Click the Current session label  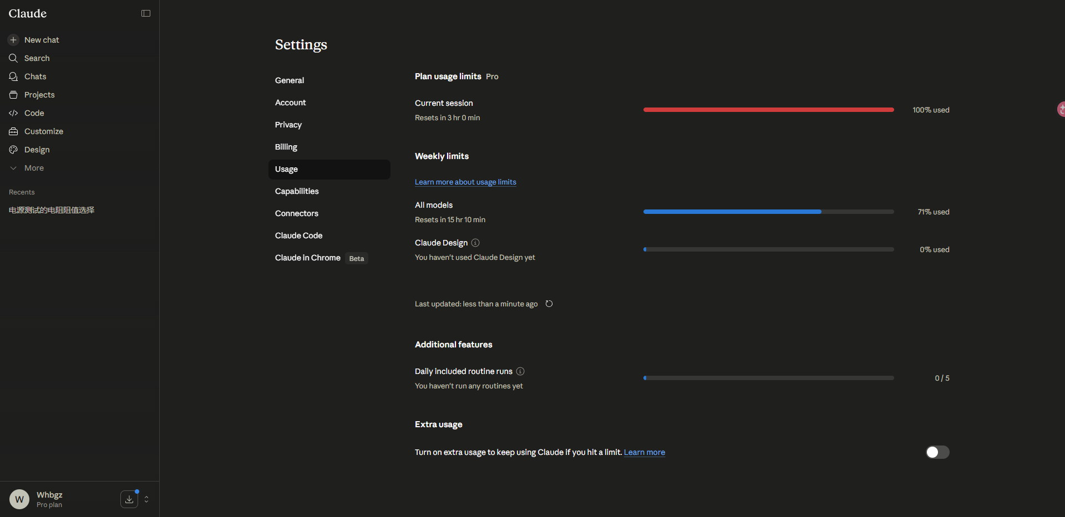click(444, 103)
